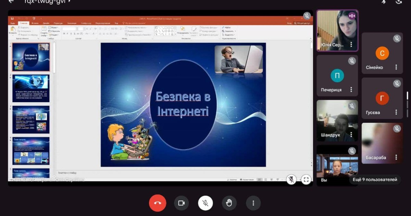Open the meeting code rqx-twug-gvi details
Image resolution: width=411 pixels, height=216 pixels.
(47, 1)
